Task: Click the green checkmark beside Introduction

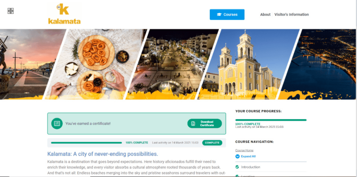Action: point(237,167)
